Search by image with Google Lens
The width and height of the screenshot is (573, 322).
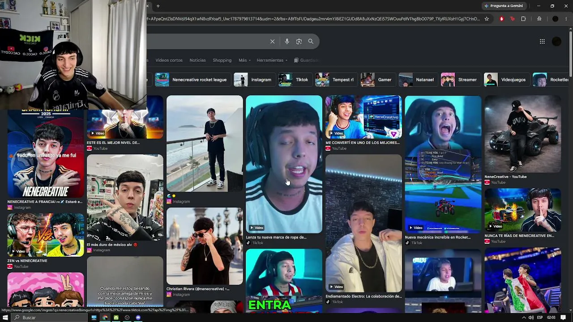click(x=299, y=42)
